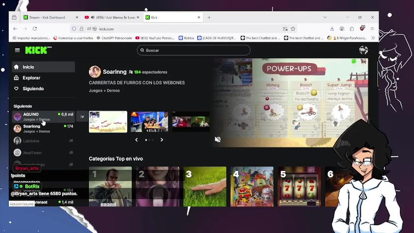This screenshot has height=233, width=414.
Task: Close the I Just Wanna Be Loved tab
Action: point(138,17)
